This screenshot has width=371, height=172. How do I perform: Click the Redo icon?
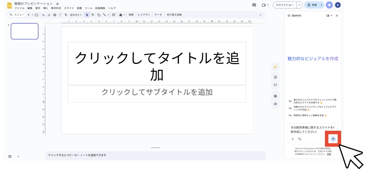click(x=49, y=15)
